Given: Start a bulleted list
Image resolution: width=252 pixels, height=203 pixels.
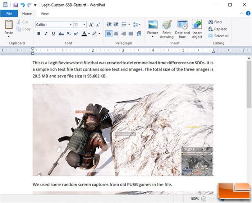Looking at the screenshot, I should click(124, 25).
